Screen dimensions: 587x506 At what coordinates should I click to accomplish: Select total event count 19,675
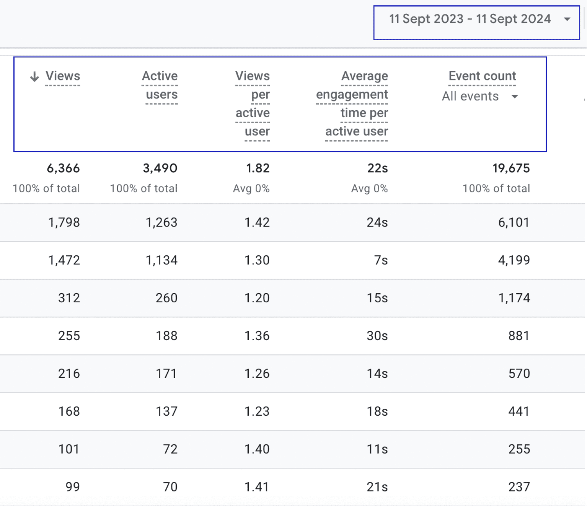pyautogui.click(x=511, y=168)
